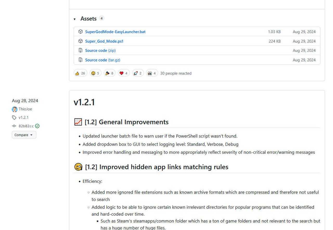Screen dimensions: 333x230
Task: Download Source code zip archive
Action: pos(100,51)
